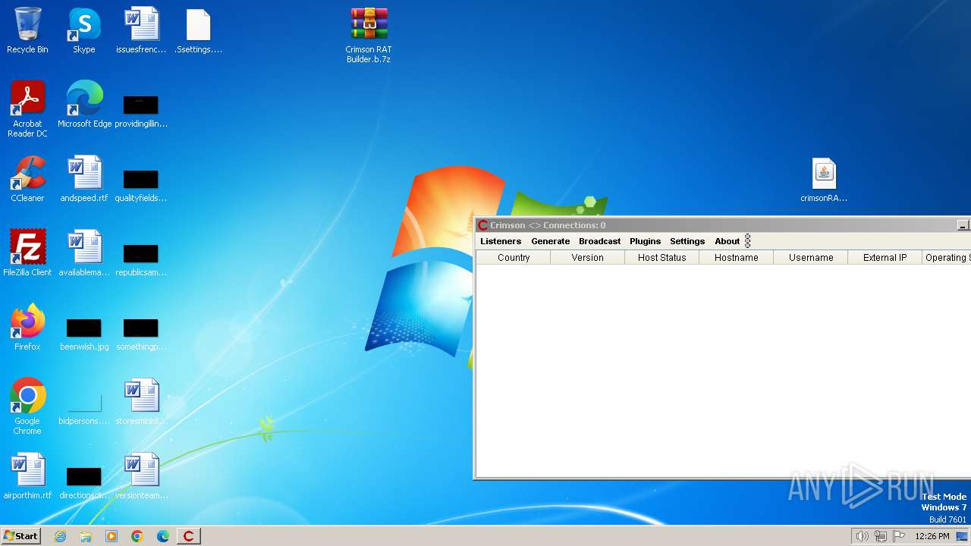Open the Generate menu
The image size is (971, 546).
pos(550,241)
